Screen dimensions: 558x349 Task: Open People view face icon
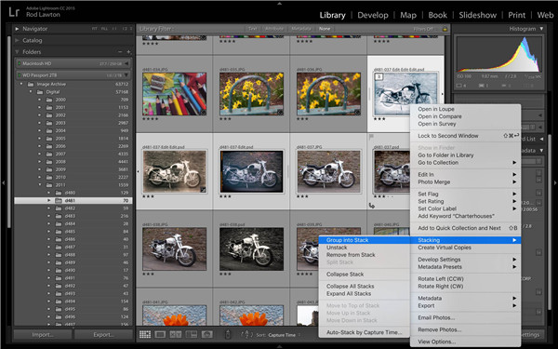click(206, 334)
